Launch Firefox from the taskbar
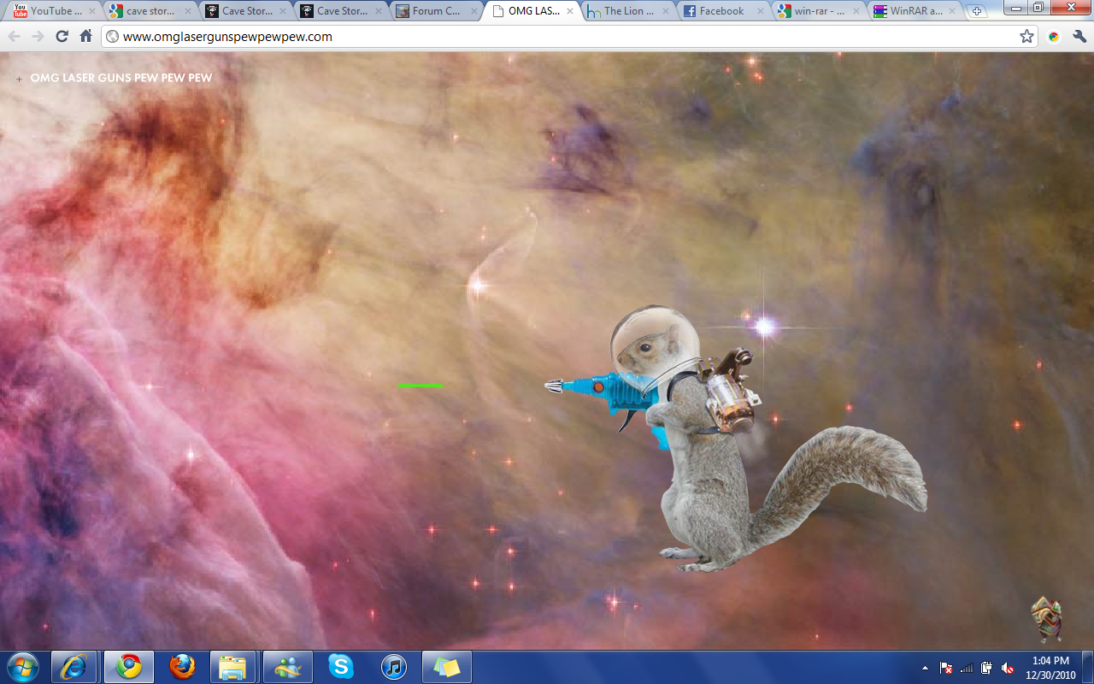The width and height of the screenshot is (1094, 684). pos(182,667)
